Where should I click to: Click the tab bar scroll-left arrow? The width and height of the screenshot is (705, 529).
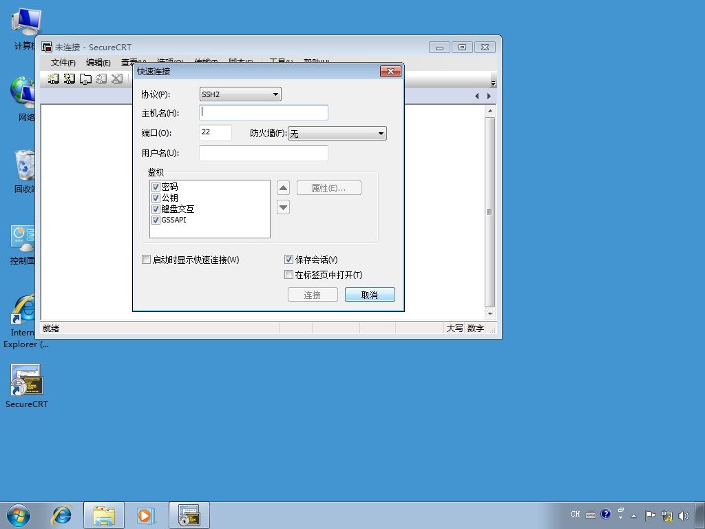[x=477, y=96]
